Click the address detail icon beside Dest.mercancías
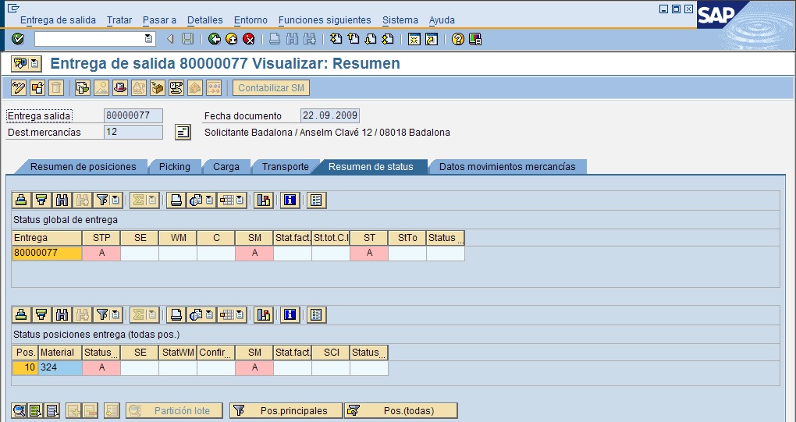The image size is (796, 422). tap(182, 133)
